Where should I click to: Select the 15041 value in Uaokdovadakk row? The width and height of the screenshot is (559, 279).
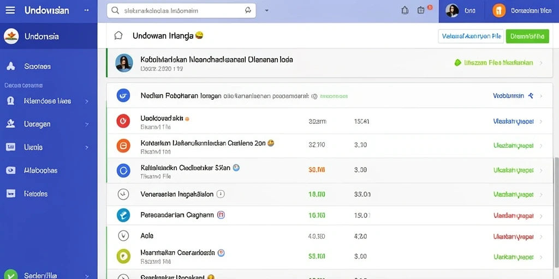[361, 122]
